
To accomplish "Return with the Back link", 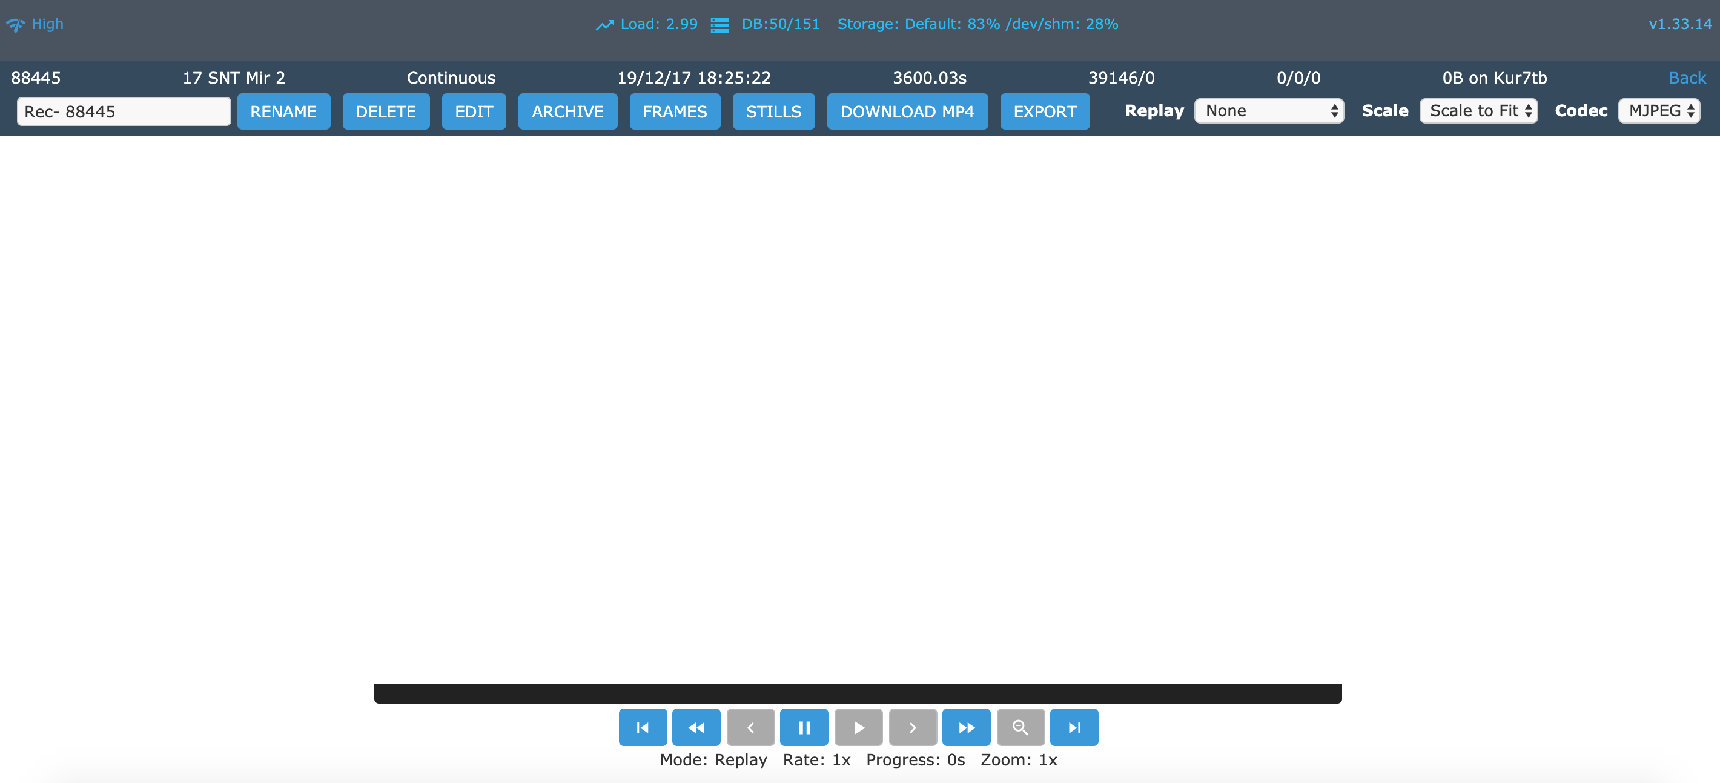I will click(x=1687, y=78).
